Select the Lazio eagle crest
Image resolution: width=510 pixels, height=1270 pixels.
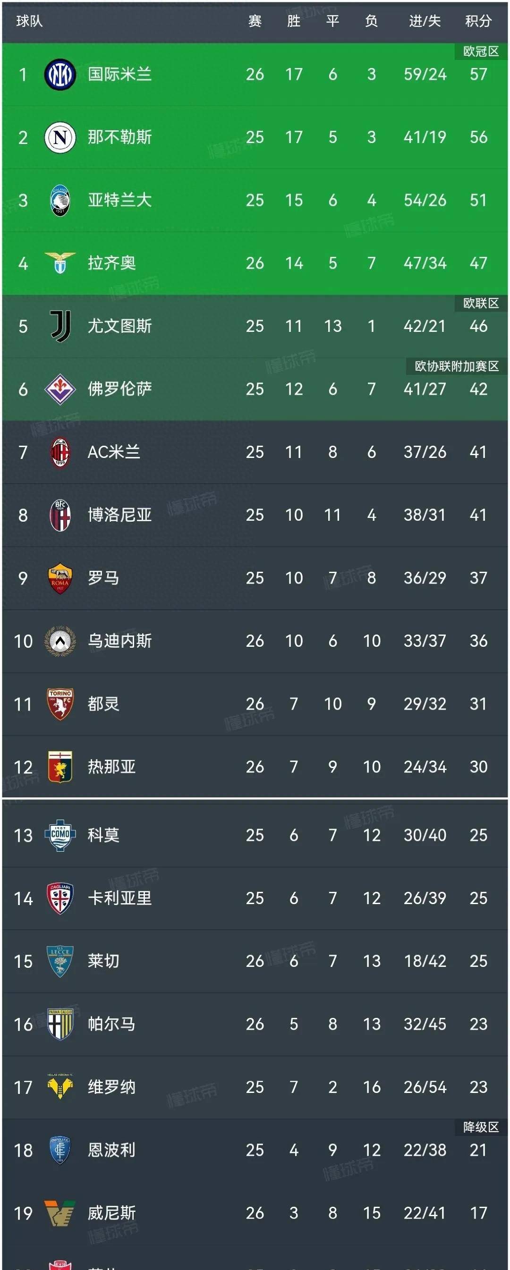tap(60, 263)
